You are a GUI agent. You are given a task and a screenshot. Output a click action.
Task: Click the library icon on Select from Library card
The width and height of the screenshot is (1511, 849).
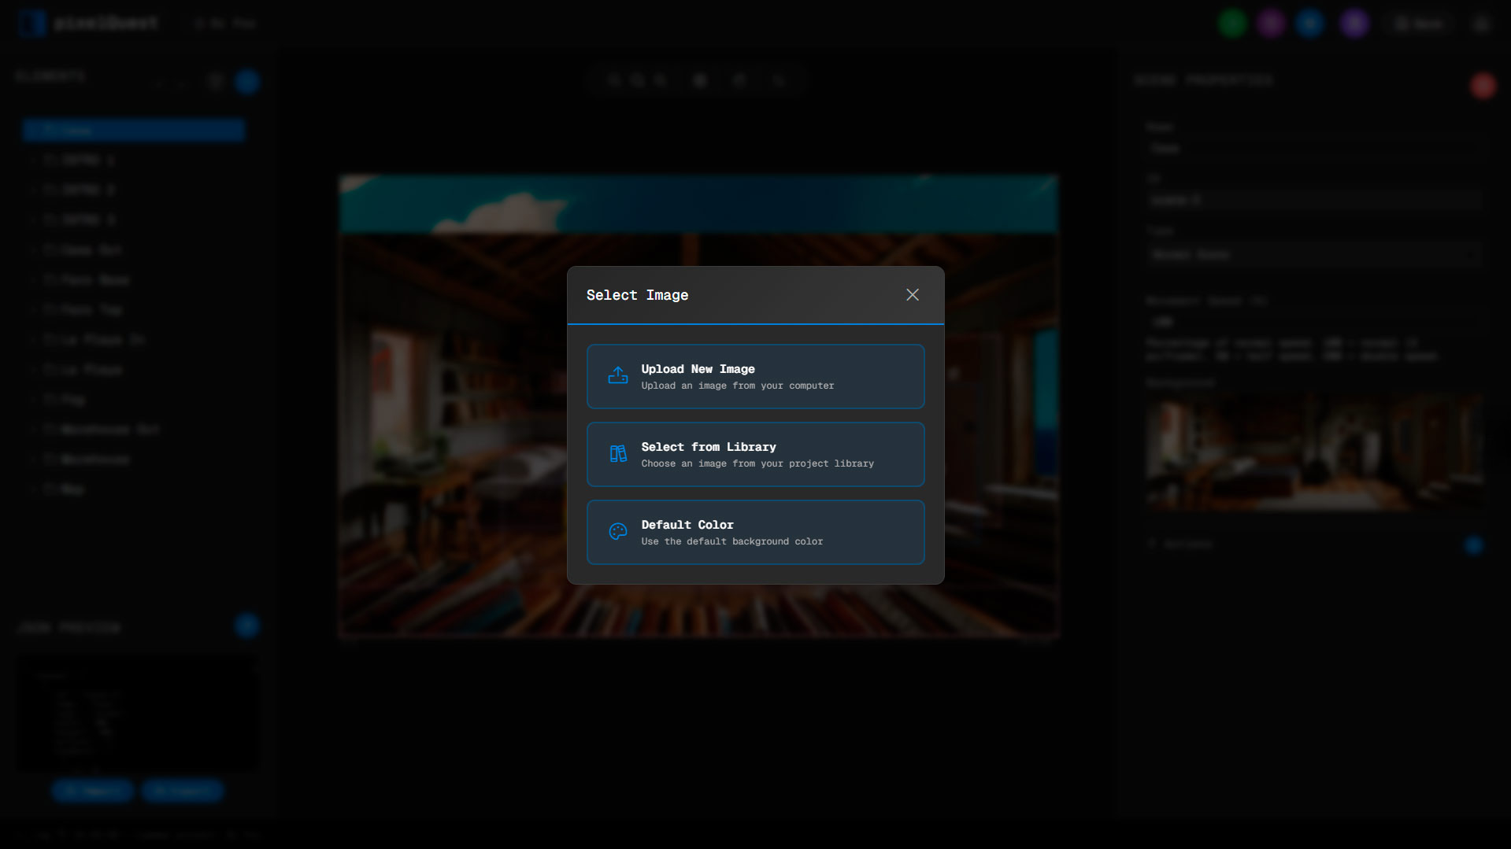tap(618, 453)
